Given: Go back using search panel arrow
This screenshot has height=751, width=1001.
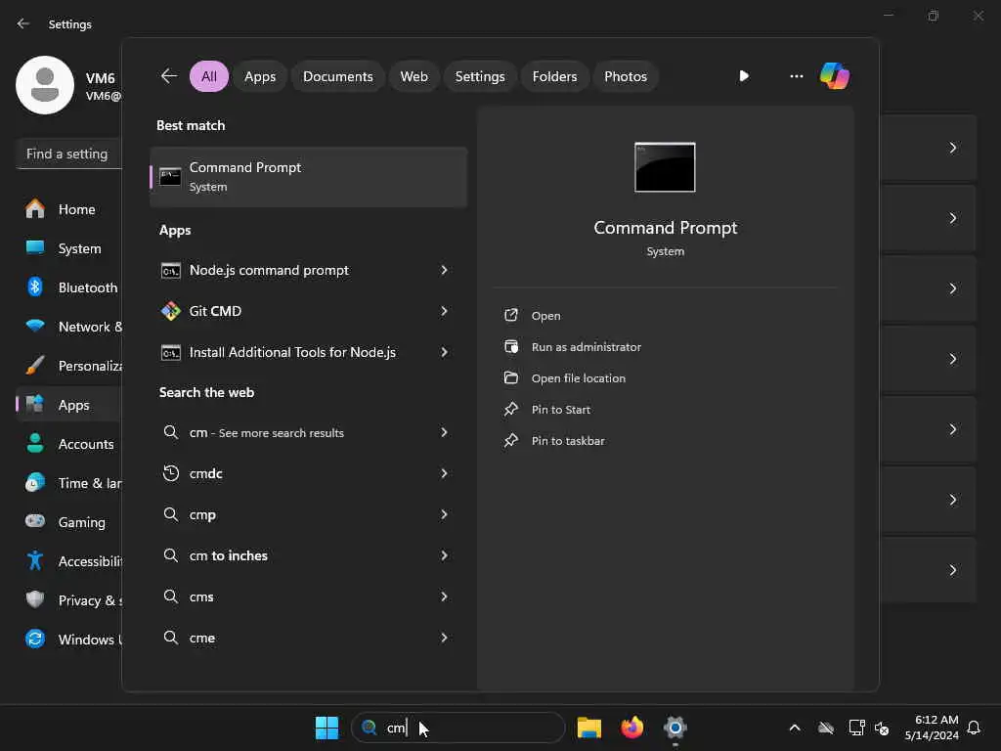Looking at the screenshot, I should click(168, 76).
